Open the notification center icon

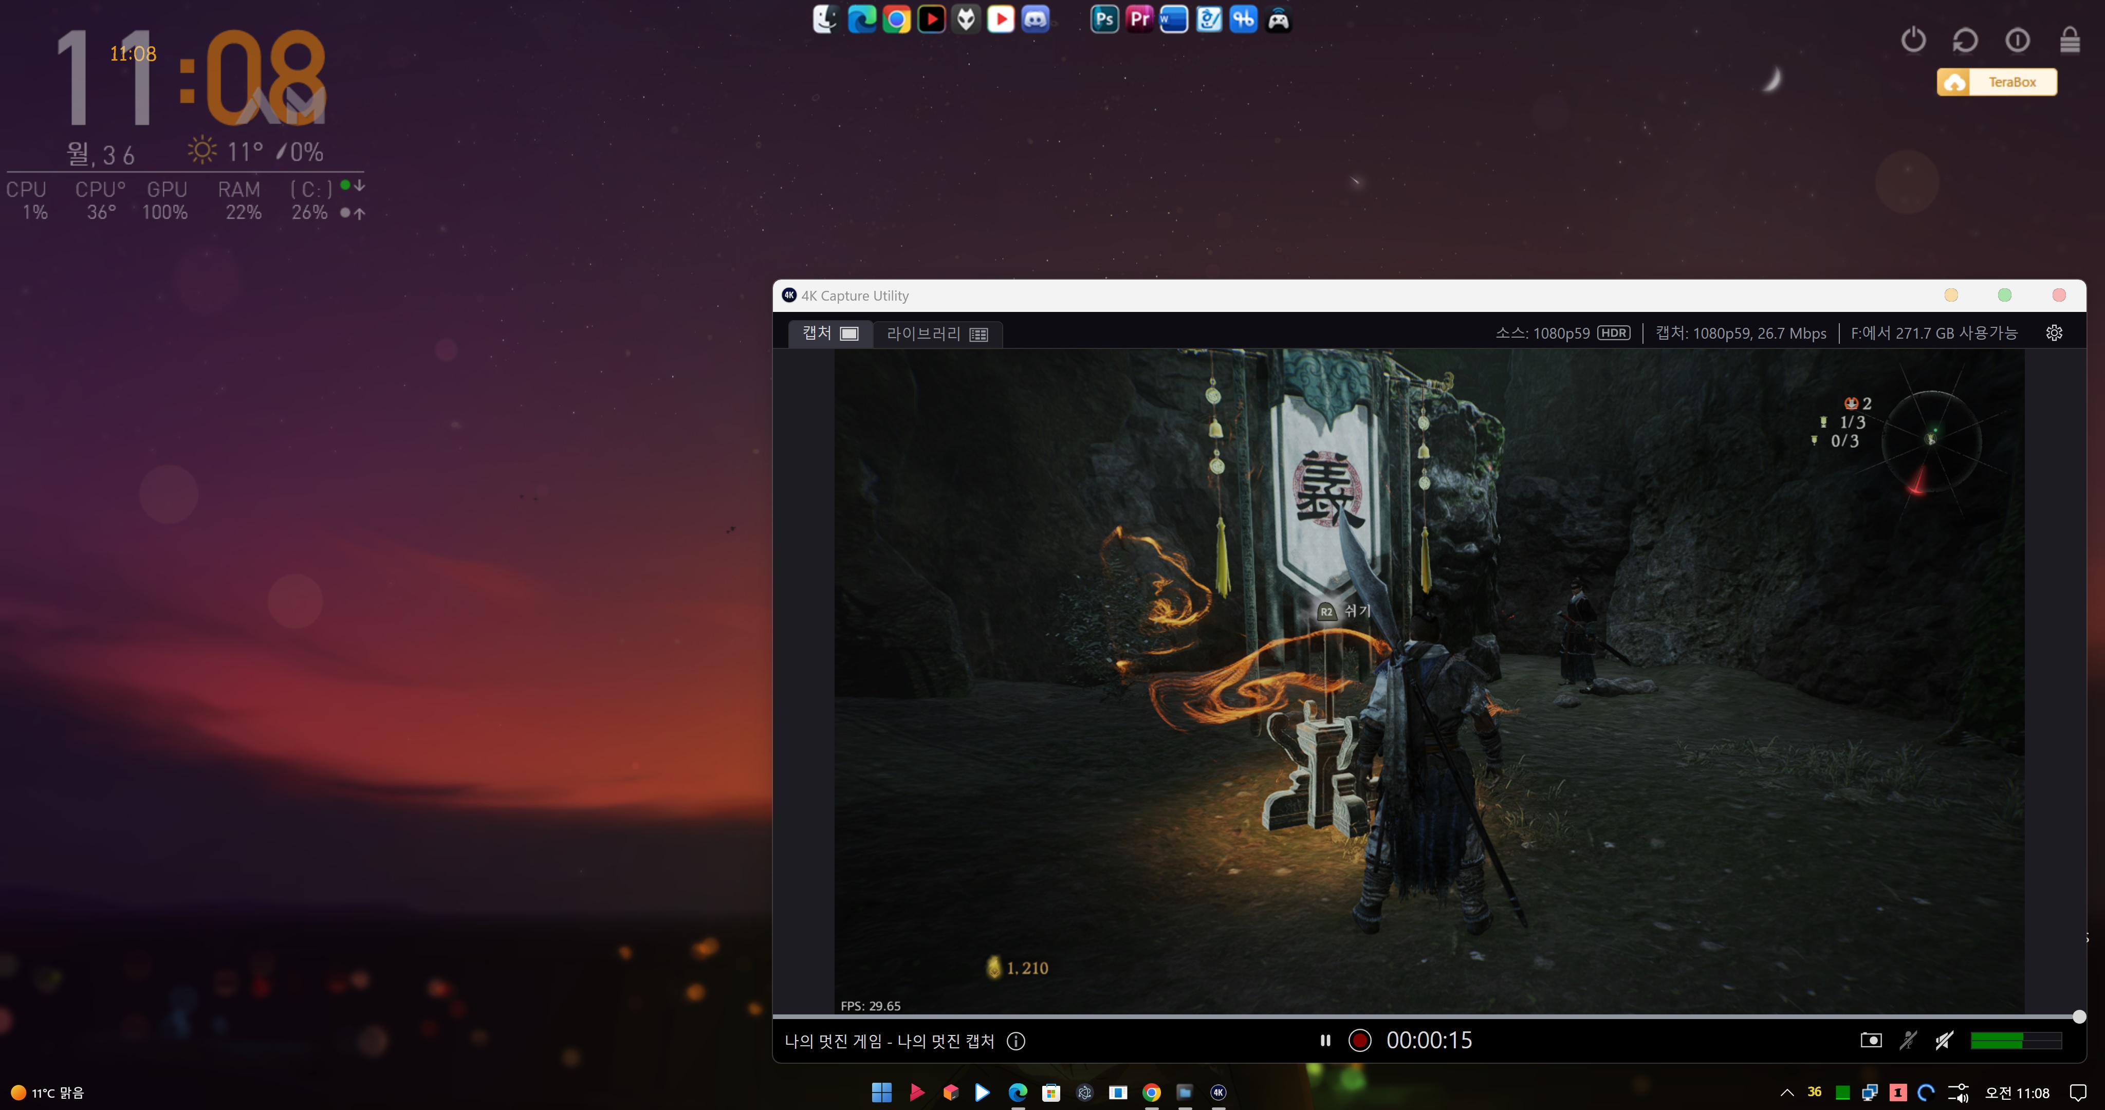coord(2078,1093)
